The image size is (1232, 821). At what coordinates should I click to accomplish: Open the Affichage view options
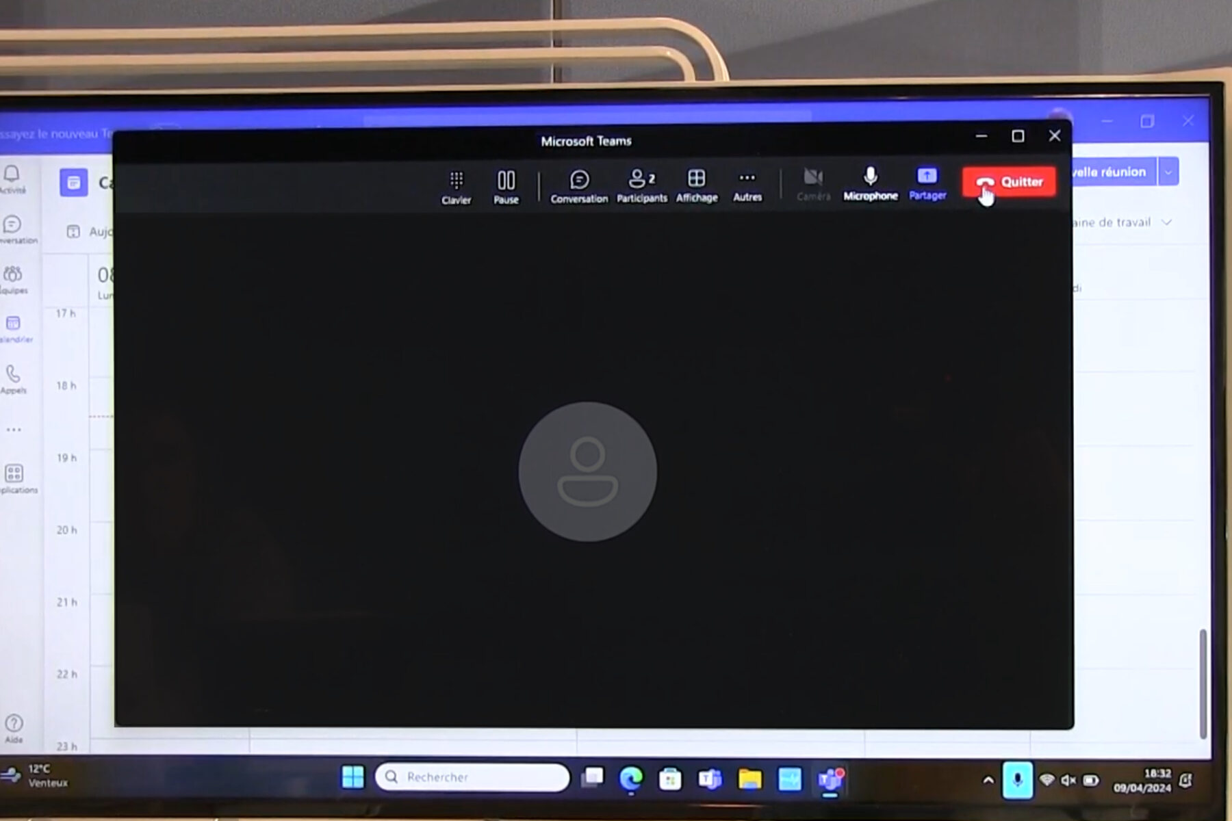pyautogui.click(x=697, y=186)
